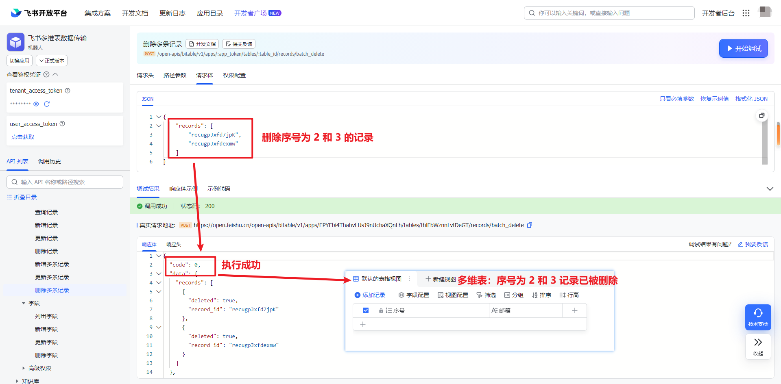Click 只看必填参数 link
The height and width of the screenshot is (384, 781).
[677, 99]
